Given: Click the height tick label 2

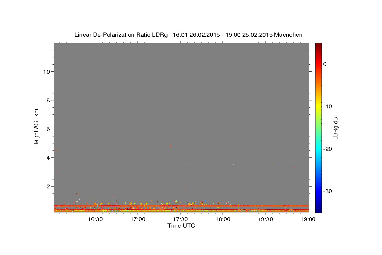Looking at the screenshot, I should coord(48,186).
